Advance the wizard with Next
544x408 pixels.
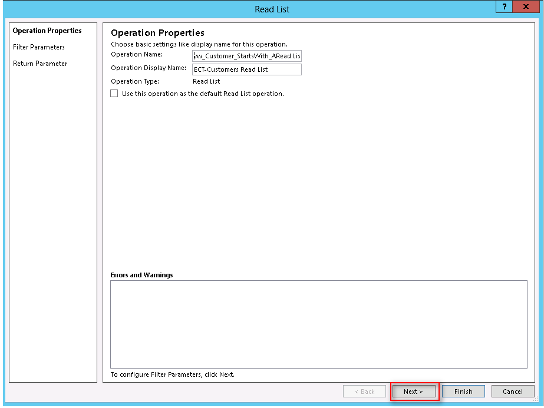click(414, 391)
